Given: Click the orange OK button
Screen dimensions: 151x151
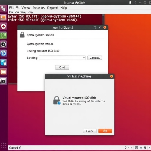Looking at the screenshot, I should click(105, 131).
